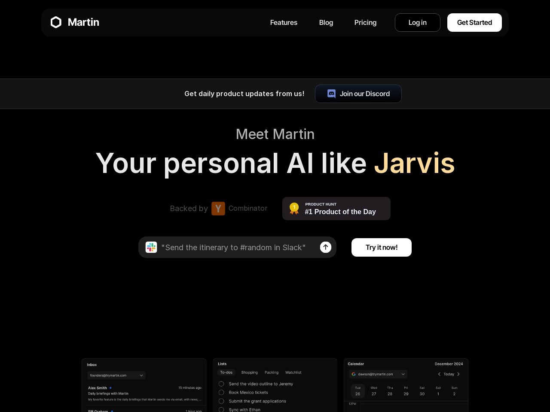This screenshot has height=412, width=550.
Task: Click the 'Inbox' panel title
Action: [x=92, y=365]
